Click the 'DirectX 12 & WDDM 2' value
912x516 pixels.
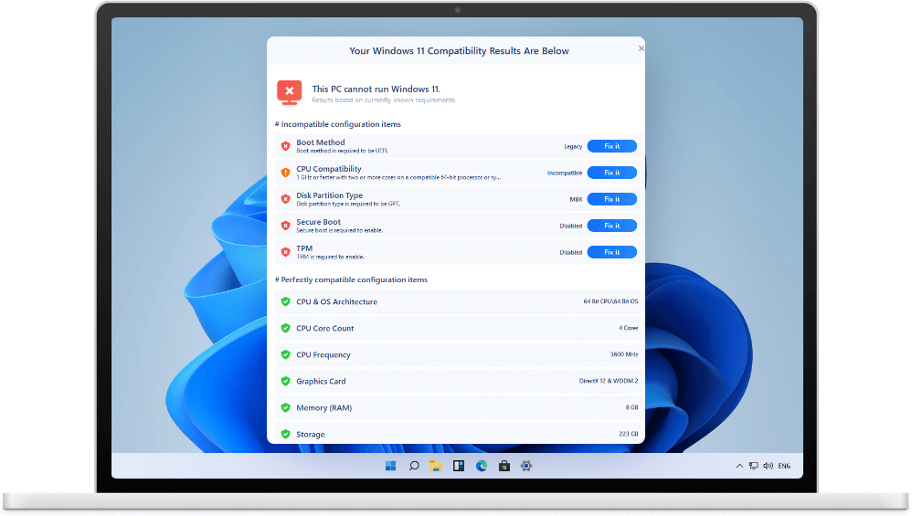click(609, 381)
